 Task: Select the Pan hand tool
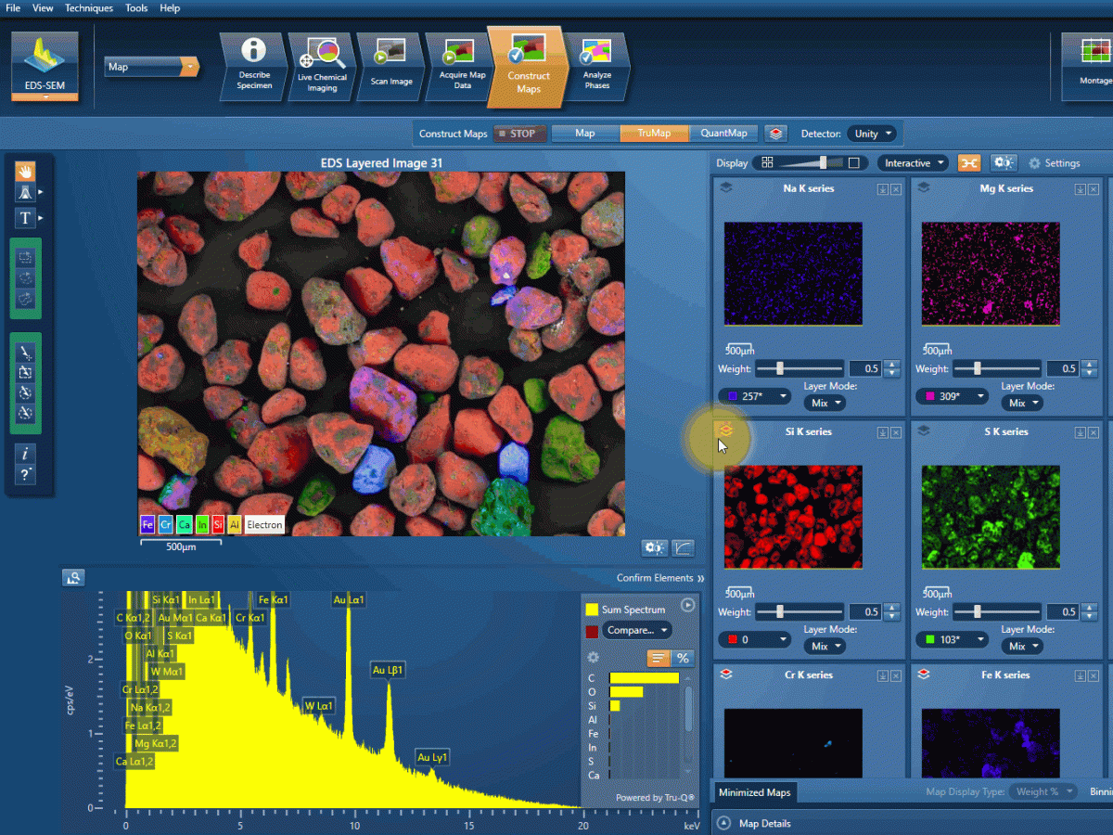pyautogui.click(x=25, y=171)
